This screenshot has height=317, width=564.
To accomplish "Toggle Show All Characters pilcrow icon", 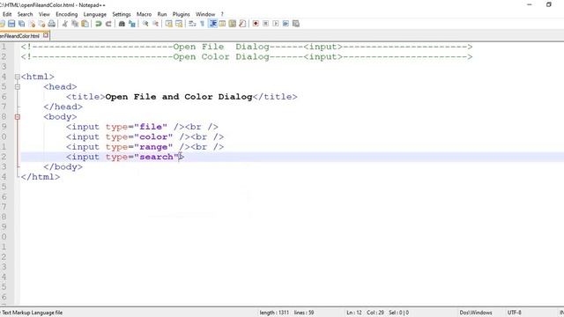I will [202, 24].
